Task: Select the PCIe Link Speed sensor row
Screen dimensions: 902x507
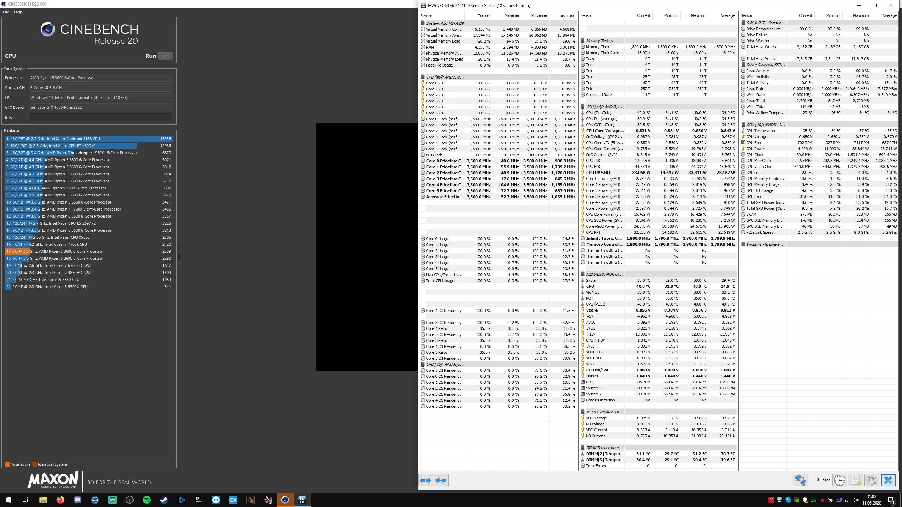Action: (819, 232)
